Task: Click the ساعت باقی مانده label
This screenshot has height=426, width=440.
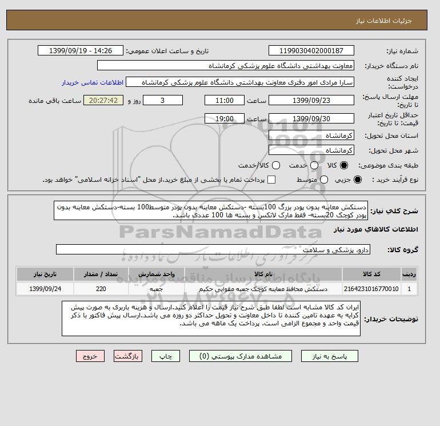Action: tap(55, 101)
